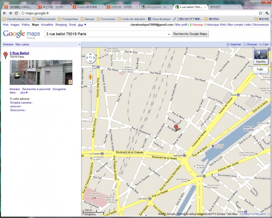
Task: Collapse the left panel with the double chevron
Action: point(79,45)
